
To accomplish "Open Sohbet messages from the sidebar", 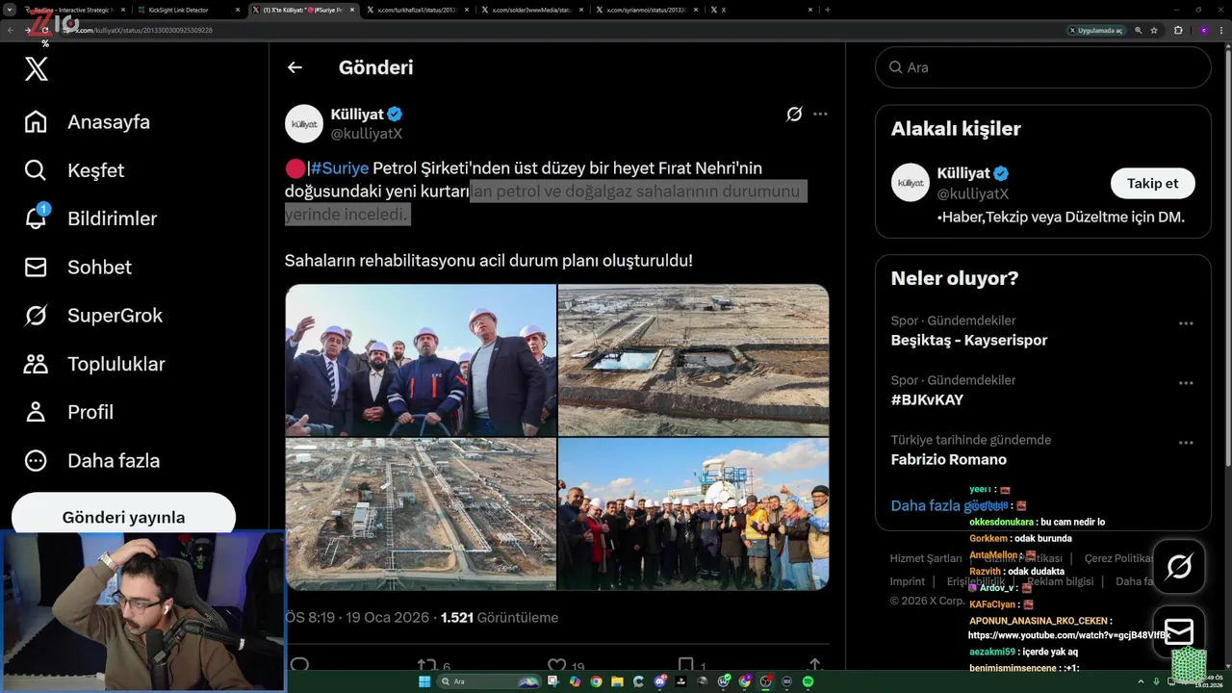I will 78,267.
